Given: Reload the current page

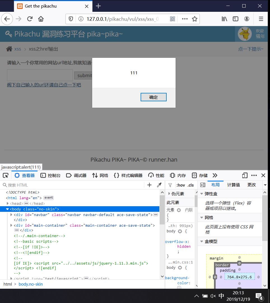Looking at the screenshot, I should pyautogui.click(x=30, y=19).
